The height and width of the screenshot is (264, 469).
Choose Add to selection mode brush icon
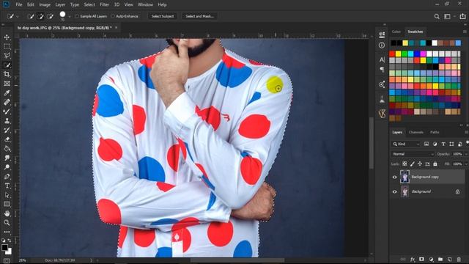tap(40, 16)
